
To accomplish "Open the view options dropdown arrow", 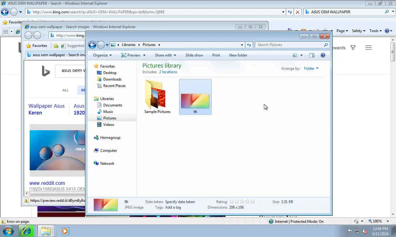I will point(301,56).
